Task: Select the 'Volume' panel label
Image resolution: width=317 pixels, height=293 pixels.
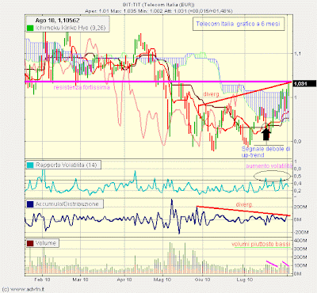Action: click(x=46, y=243)
